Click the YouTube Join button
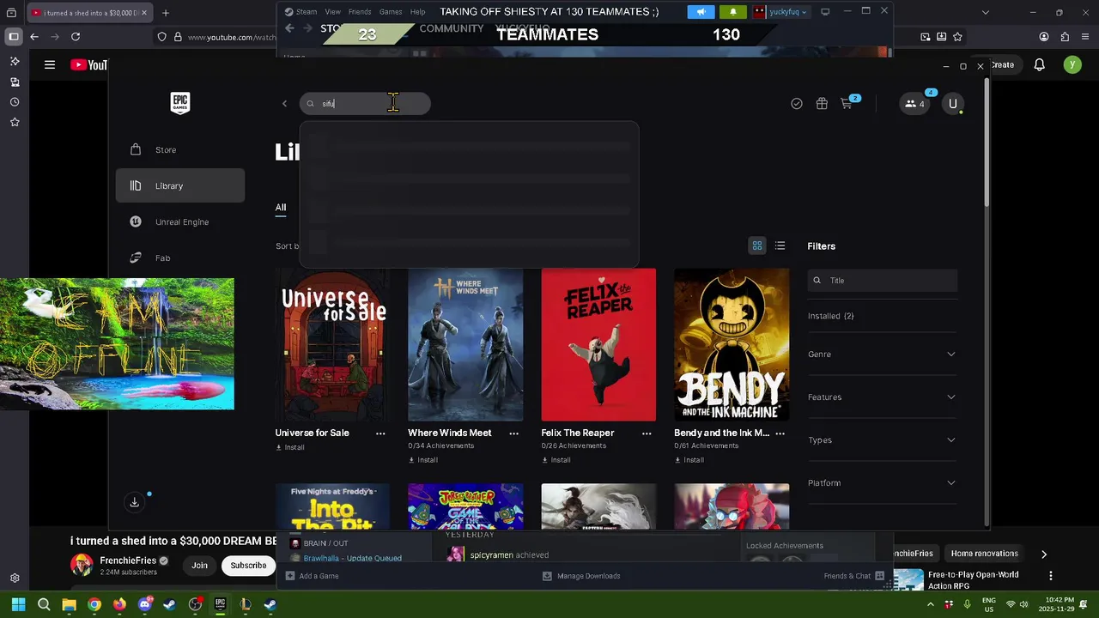This screenshot has width=1099, height=618. click(199, 566)
